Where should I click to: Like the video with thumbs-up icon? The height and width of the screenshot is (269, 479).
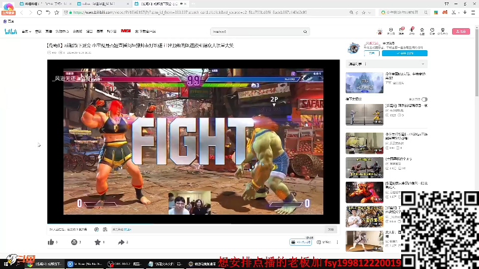[x=51, y=242]
